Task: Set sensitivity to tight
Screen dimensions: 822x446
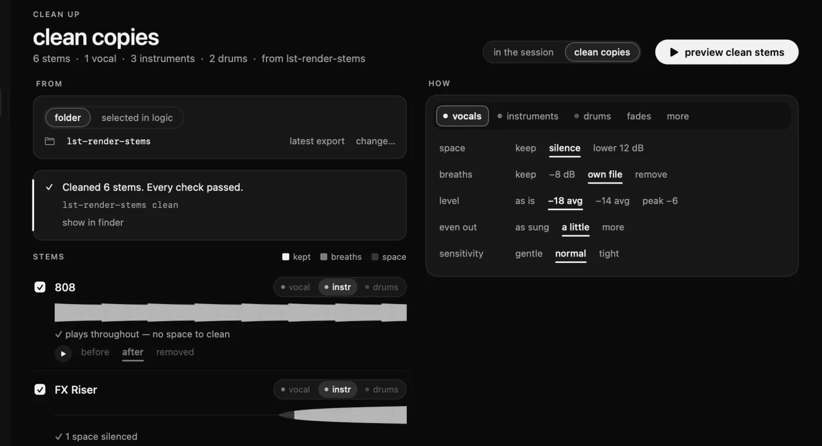Action: (609, 254)
